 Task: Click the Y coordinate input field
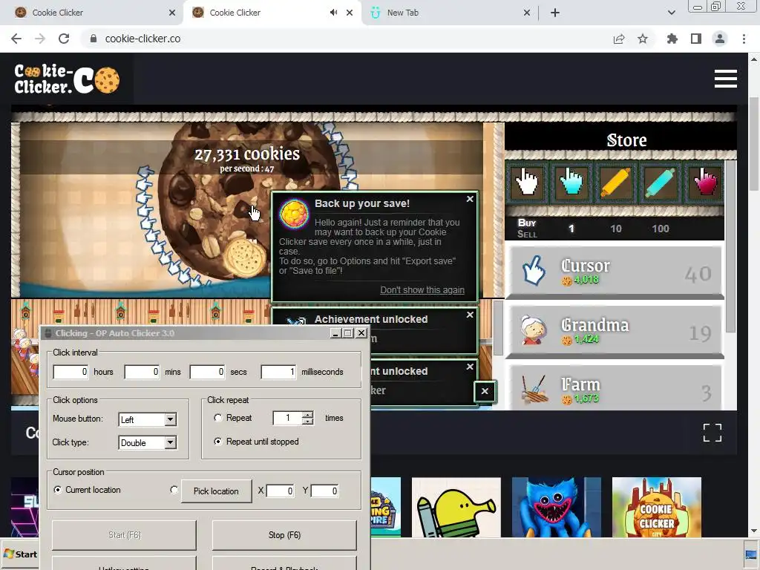(324, 491)
